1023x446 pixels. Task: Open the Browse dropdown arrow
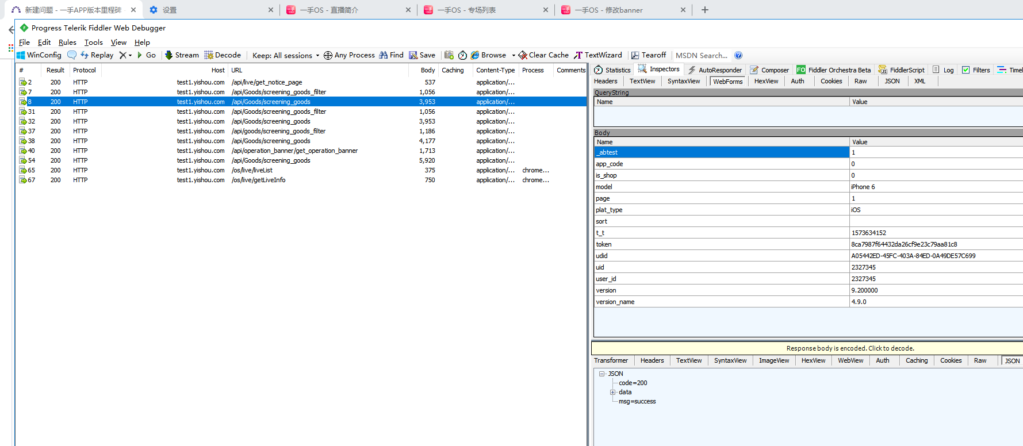pyautogui.click(x=514, y=56)
